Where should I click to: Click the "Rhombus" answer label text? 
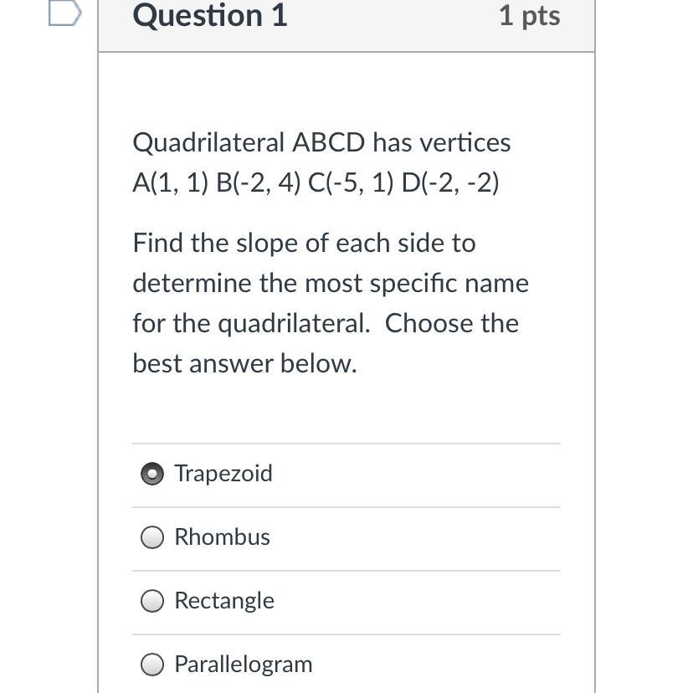(222, 537)
